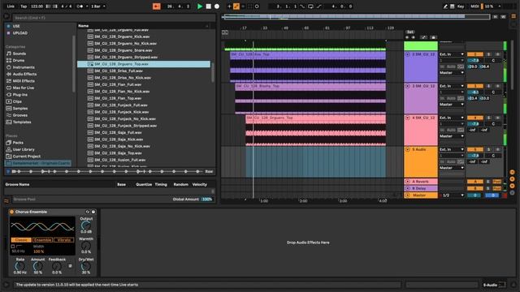
Task: Toggle the Draw Mode pencil icon
Action: click(445, 6)
